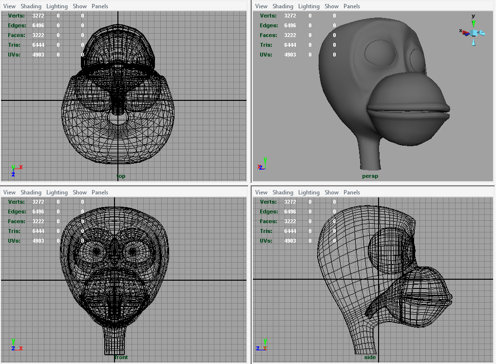Click the XYZ origin axis icon in persp viewport
This screenshot has width=496, height=364.
coord(263,164)
